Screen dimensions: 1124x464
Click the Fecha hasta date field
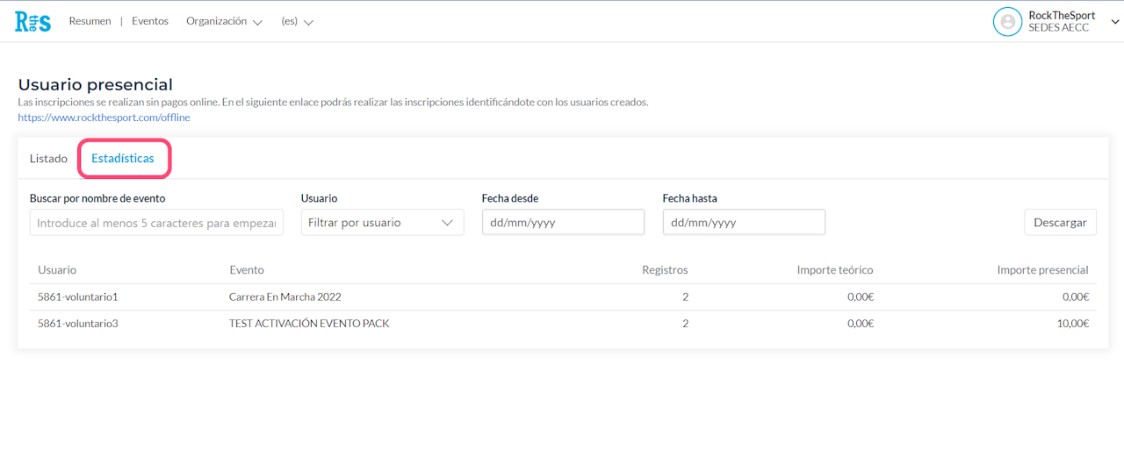744,223
